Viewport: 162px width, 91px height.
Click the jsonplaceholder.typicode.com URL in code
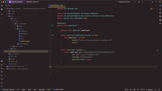click(95, 40)
